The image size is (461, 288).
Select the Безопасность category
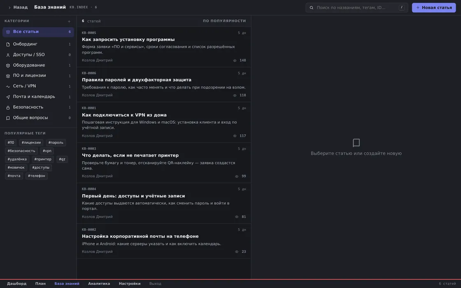(38, 107)
